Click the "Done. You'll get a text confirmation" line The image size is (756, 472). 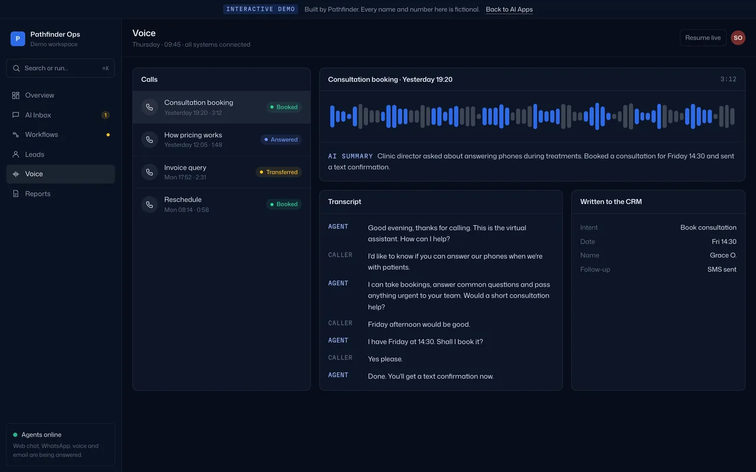431,376
